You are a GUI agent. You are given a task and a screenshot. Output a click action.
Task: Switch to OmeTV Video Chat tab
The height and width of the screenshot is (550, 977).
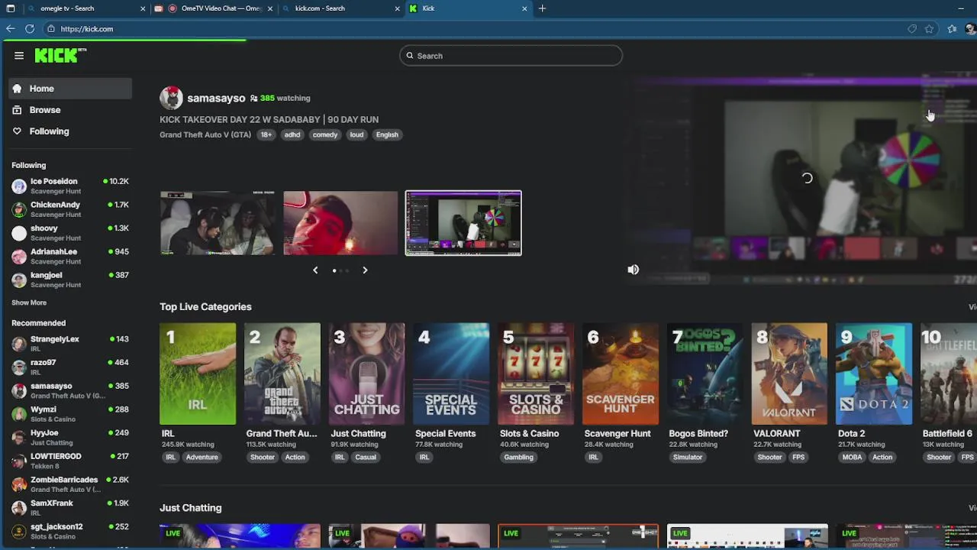pyautogui.click(x=215, y=8)
